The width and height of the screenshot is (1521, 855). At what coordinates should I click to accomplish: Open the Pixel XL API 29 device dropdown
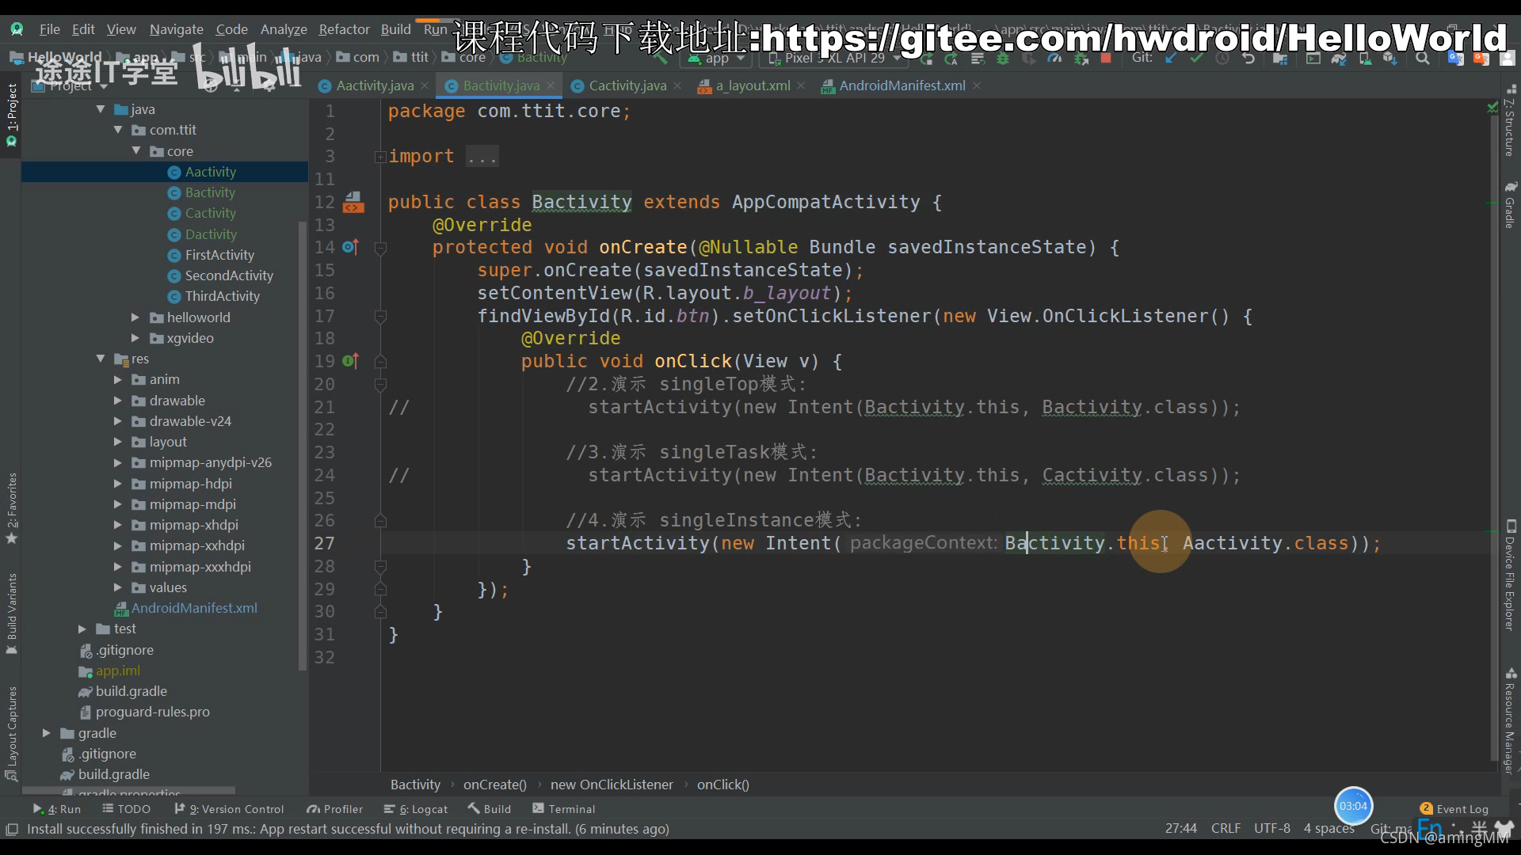click(x=834, y=59)
